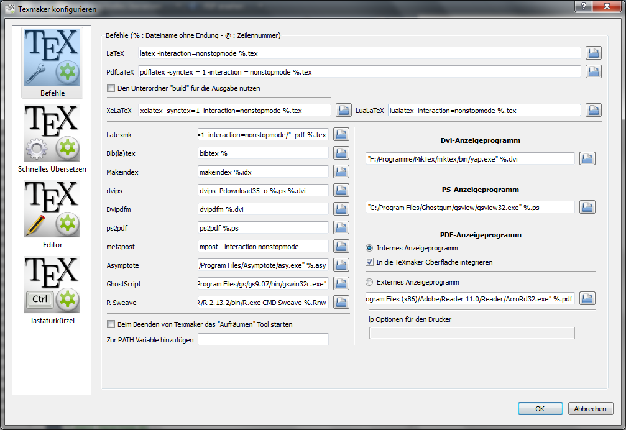626x430 pixels.
Task: Browse for the PdfLaTeX executable
Action: (x=593, y=72)
